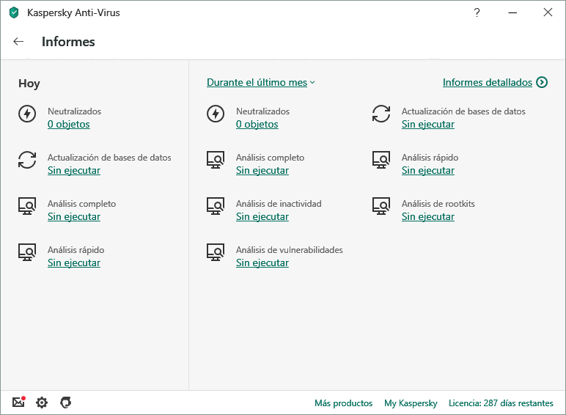
Task: Open the Más productos link
Action: tap(343, 403)
